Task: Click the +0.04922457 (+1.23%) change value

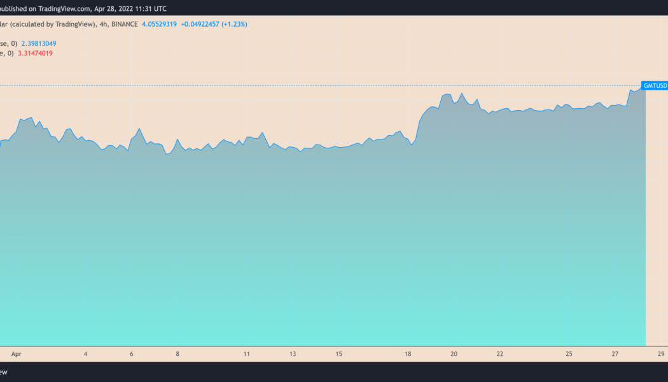Action: click(214, 24)
